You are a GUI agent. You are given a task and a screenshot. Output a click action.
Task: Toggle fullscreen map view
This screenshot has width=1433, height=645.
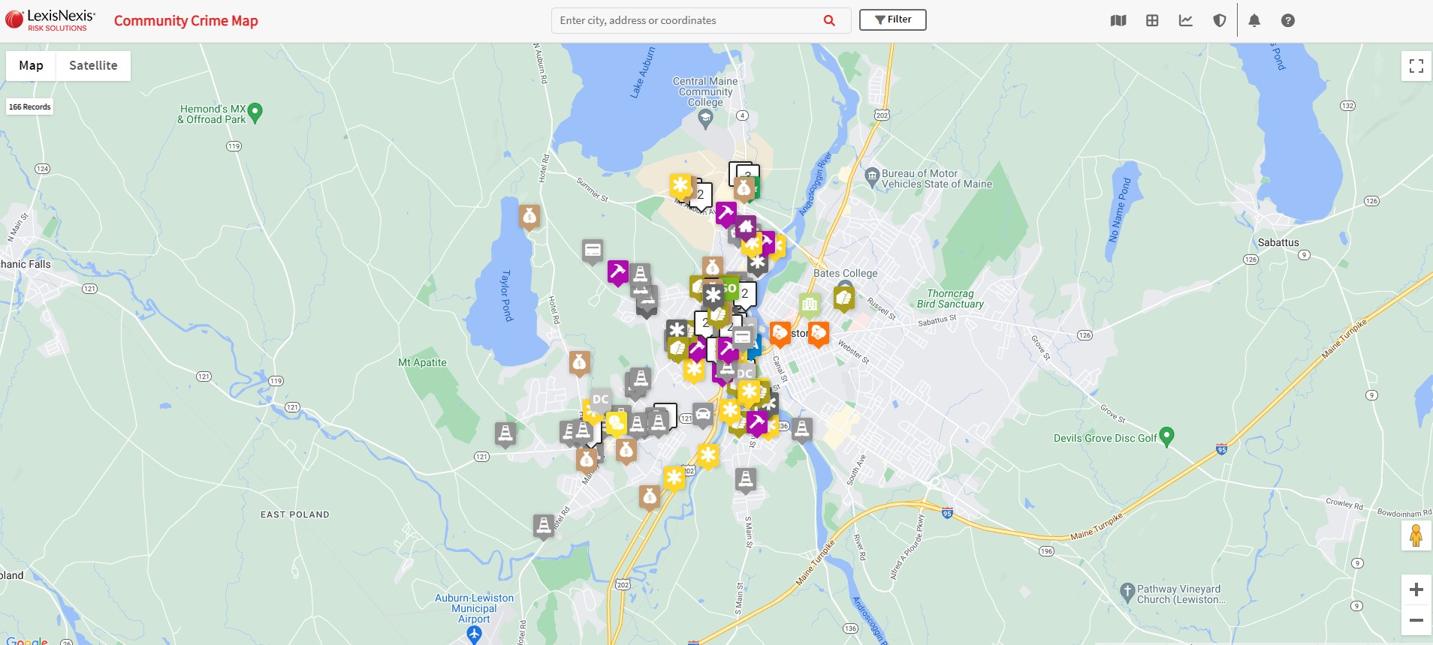[x=1416, y=66]
